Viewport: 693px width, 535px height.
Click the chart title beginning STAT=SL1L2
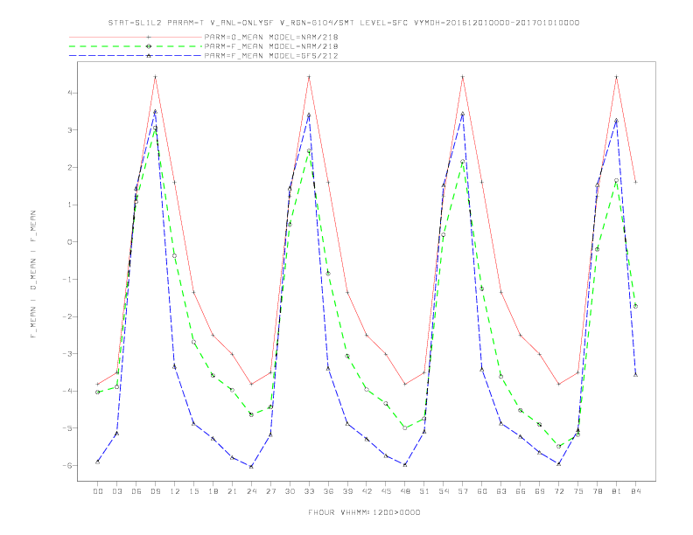point(344,23)
